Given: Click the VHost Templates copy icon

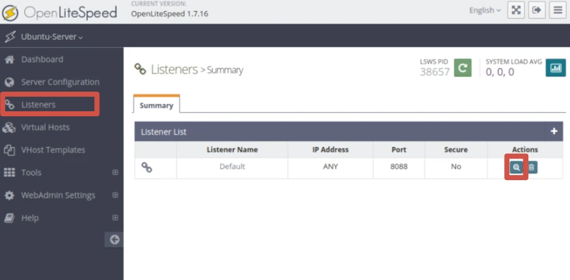Looking at the screenshot, I should point(9,150).
